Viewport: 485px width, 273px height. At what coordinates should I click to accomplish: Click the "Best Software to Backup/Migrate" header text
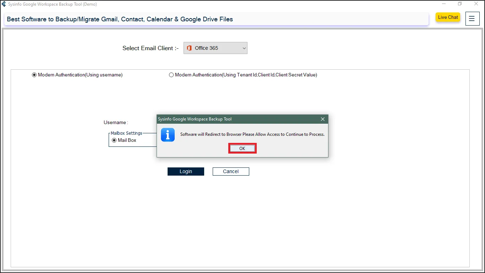[x=120, y=19]
